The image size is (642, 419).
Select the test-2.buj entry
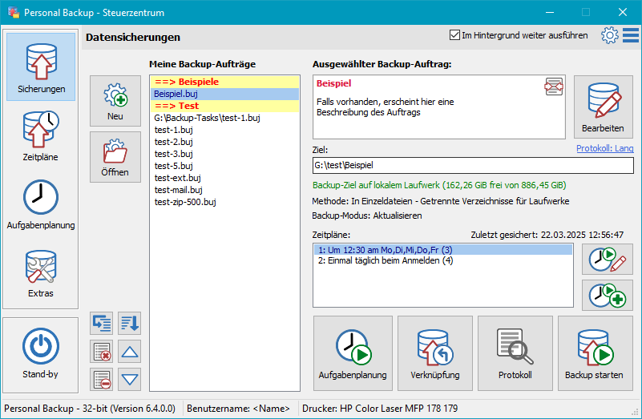point(224,142)
